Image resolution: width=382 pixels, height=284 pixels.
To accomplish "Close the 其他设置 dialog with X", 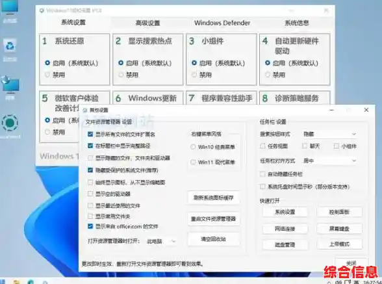I will coord(366,110).
